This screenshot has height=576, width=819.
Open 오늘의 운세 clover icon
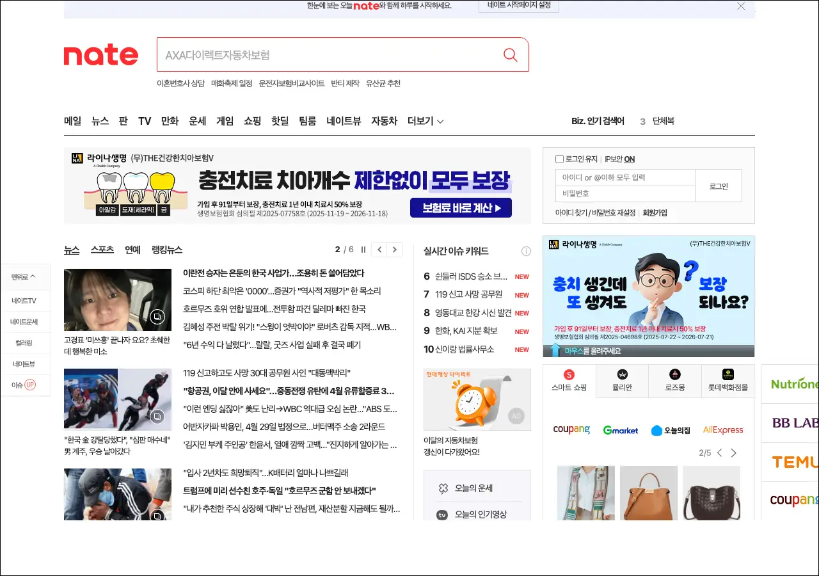click(x=443, y=488)
